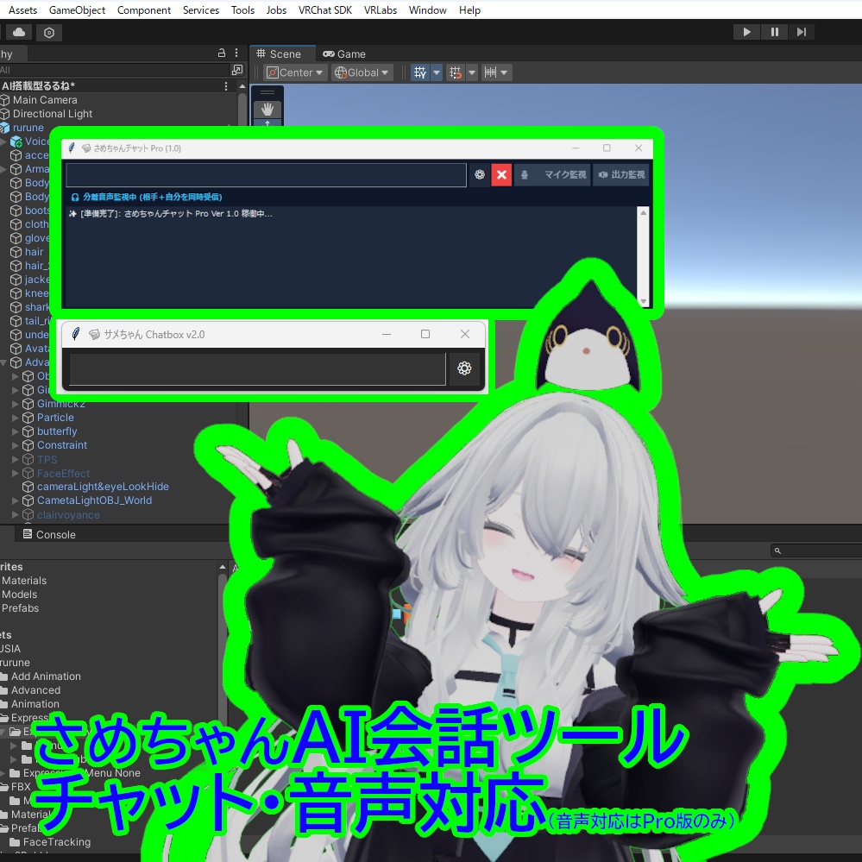Select Main Camera in the Hierarchy
The width and height of the screenshot is (862, 862).
[45, 100]
